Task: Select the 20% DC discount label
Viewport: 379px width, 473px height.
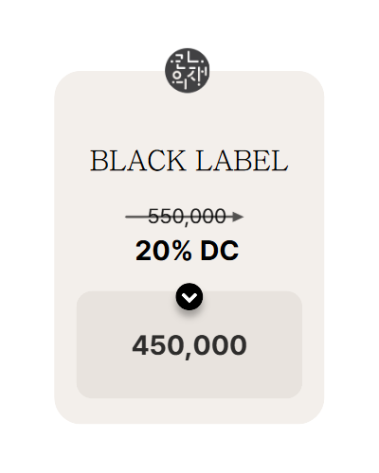Action: [x=188, y=251]
